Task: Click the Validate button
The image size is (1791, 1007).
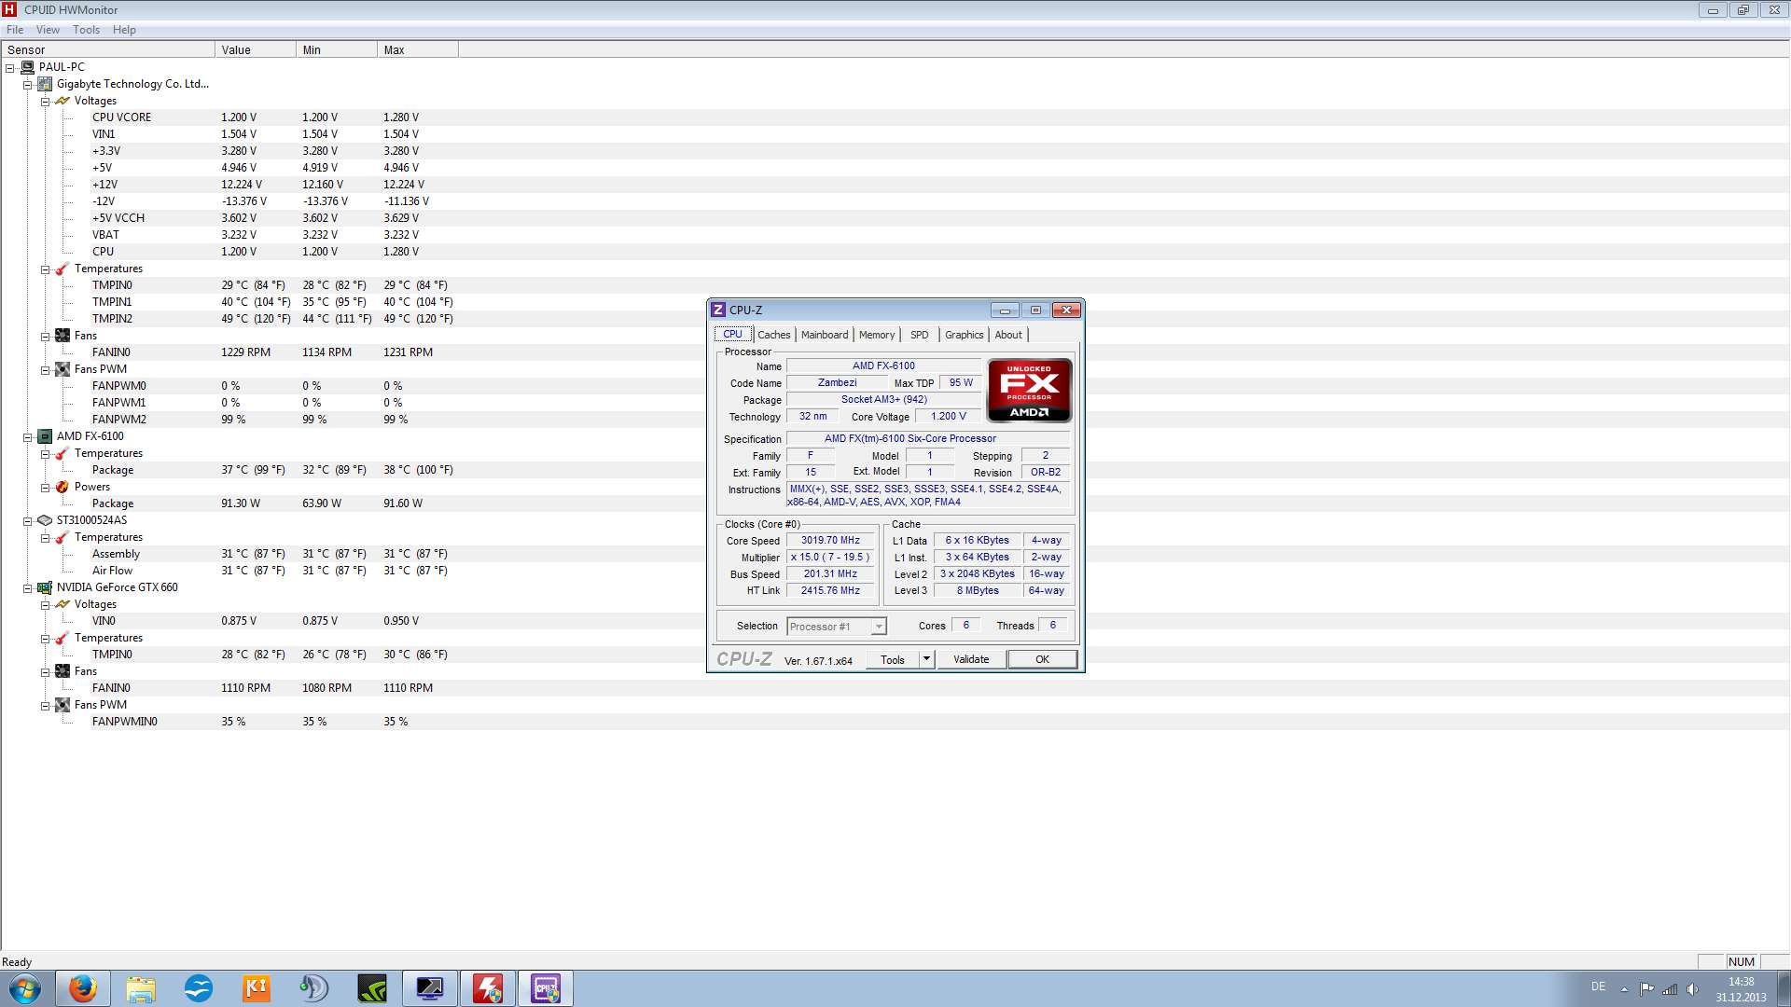Action: click(x=971, y=659)
